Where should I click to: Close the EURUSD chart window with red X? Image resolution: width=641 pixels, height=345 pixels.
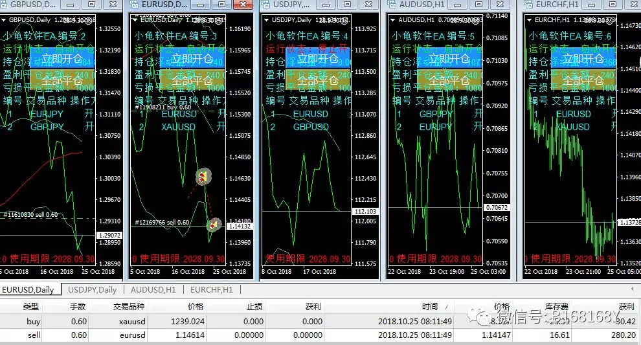243,4
